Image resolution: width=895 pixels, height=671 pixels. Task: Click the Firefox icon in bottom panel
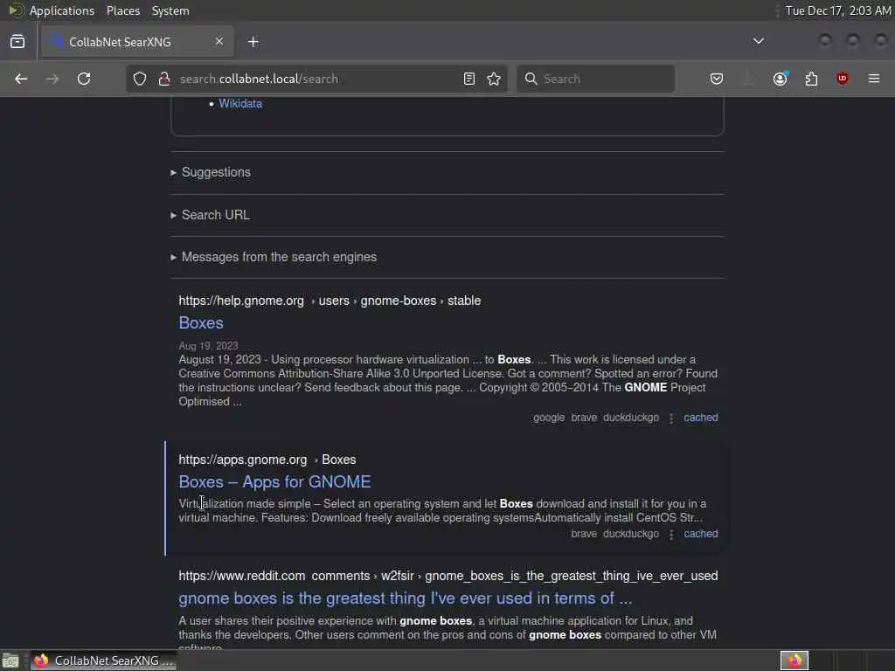[794, 661]
